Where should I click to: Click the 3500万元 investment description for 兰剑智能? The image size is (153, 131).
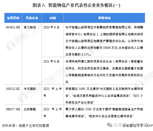pyautogui.click(x=104, y=113)
